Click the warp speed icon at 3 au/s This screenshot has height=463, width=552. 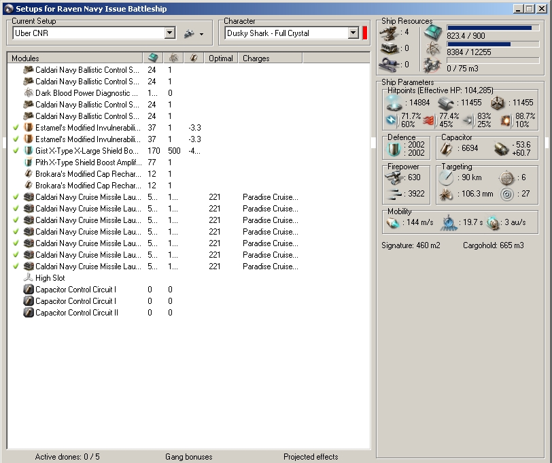(494, 223)
